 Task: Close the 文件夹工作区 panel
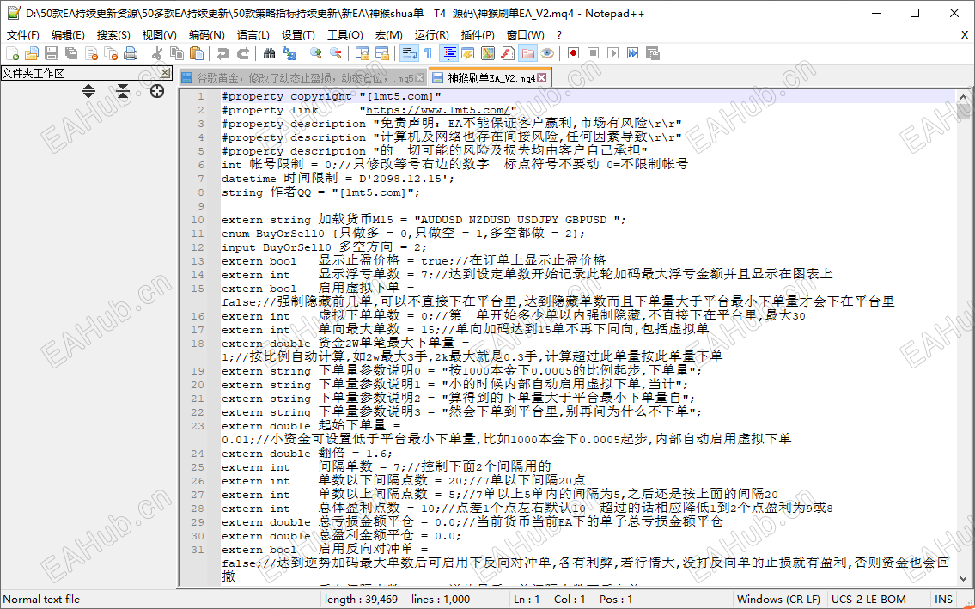tap(165, 73)
